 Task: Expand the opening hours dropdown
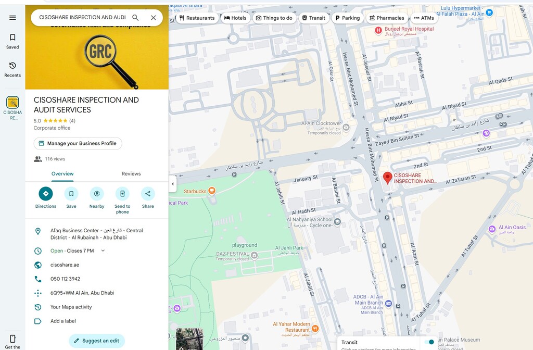click(x=103, y=251)
